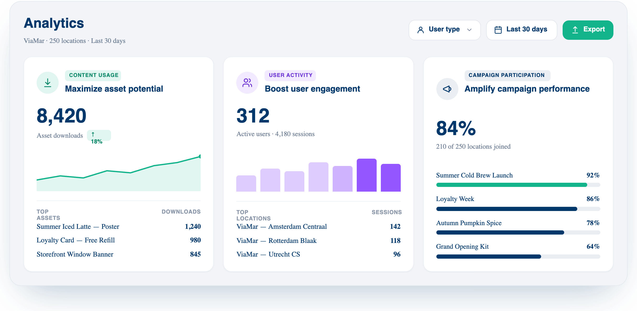
Task: Click the person icon in User type filter
Action: click(421, 30)
